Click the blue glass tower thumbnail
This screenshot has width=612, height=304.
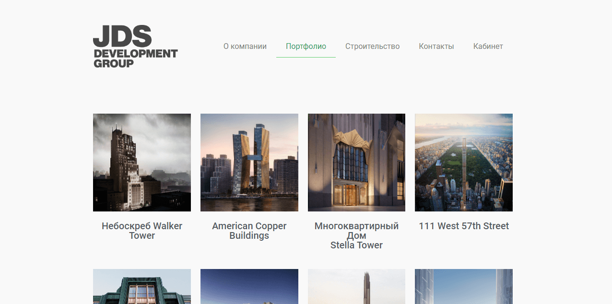463,286
